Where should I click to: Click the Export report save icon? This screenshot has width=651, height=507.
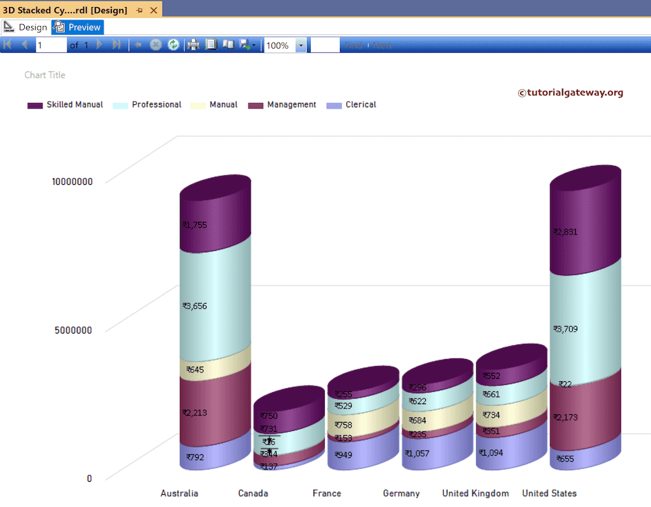pos(245,44)
